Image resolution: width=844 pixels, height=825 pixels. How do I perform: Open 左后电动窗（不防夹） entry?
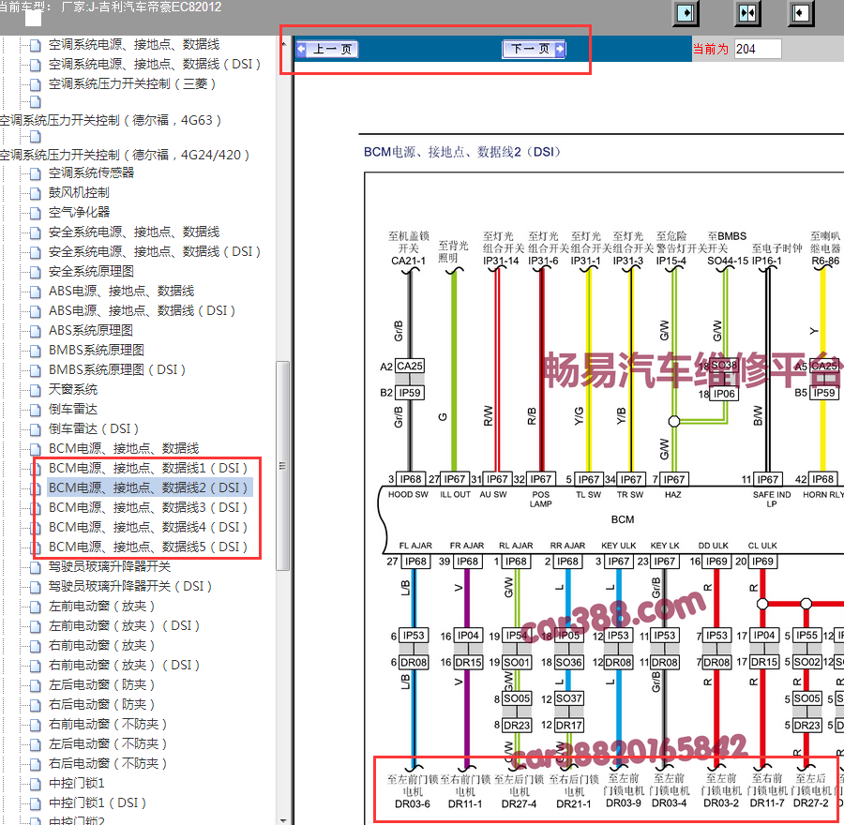click(x=108, y=744)
